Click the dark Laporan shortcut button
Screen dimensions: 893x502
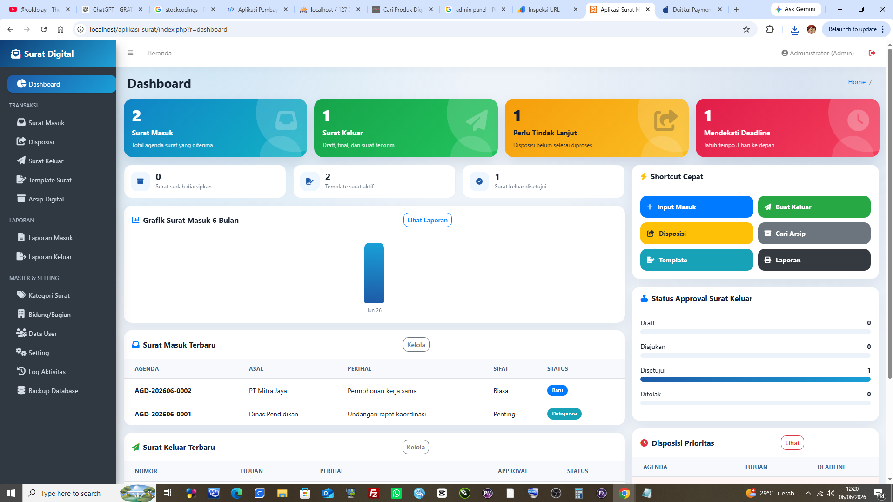pos(814,260)
